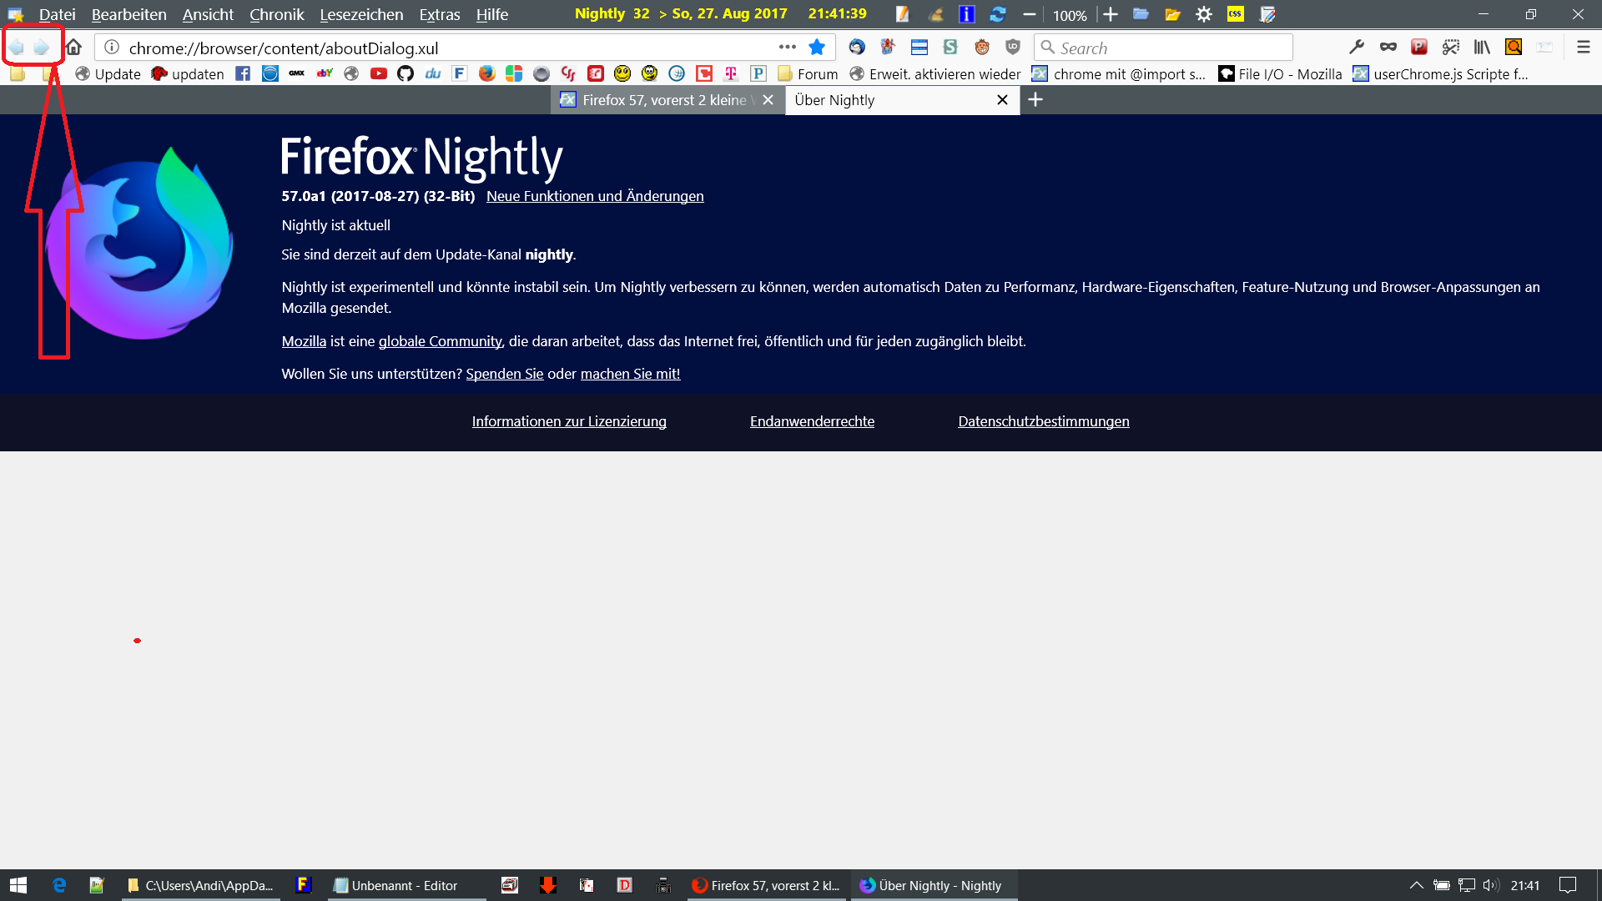This screenshot has height=901, width=1602.
Task: Open Neue Funktionen und Änderungen link
Action: click(x=595, y=196)
